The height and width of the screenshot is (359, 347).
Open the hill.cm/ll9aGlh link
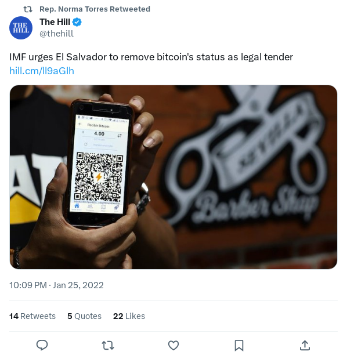[x=42, y=71]
